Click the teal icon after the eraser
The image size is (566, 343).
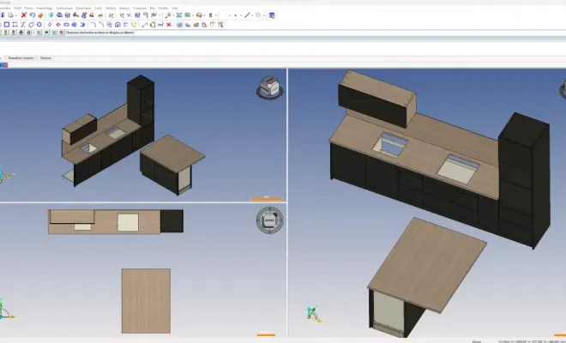tap(51, 15)
